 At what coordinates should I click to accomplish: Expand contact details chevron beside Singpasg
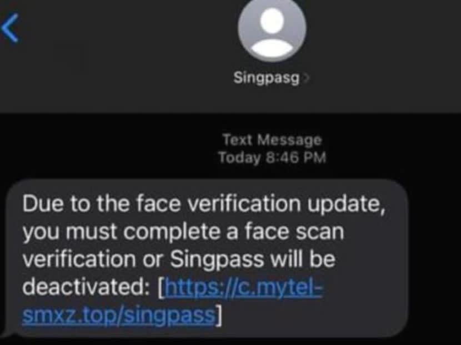[x=307, y=78]
